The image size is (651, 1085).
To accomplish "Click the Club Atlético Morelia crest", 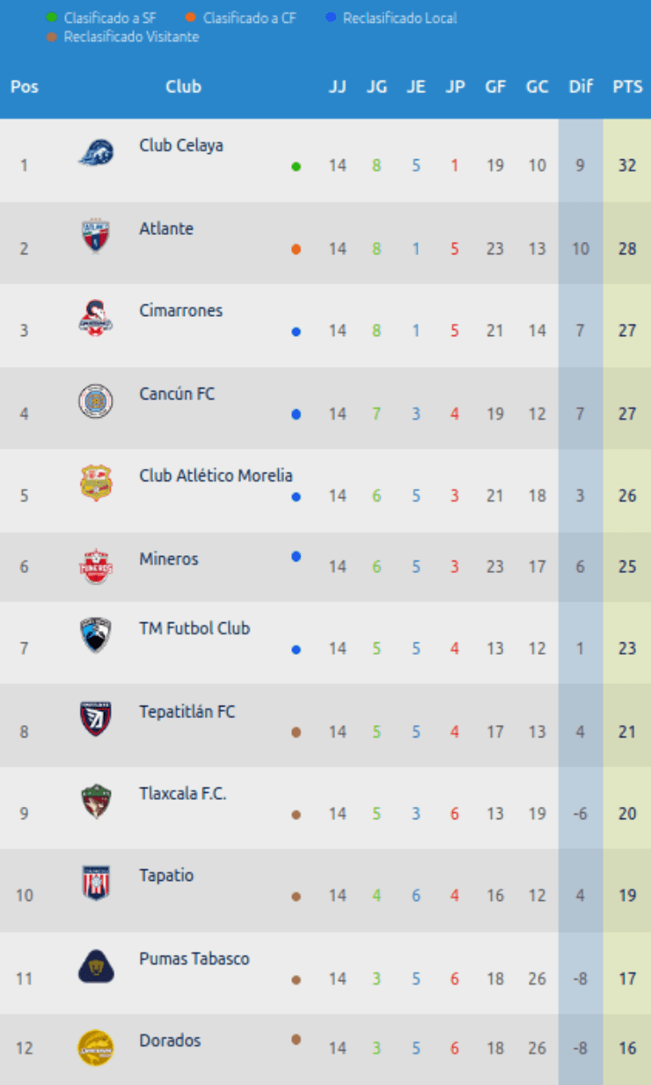I will pos(96,483).
